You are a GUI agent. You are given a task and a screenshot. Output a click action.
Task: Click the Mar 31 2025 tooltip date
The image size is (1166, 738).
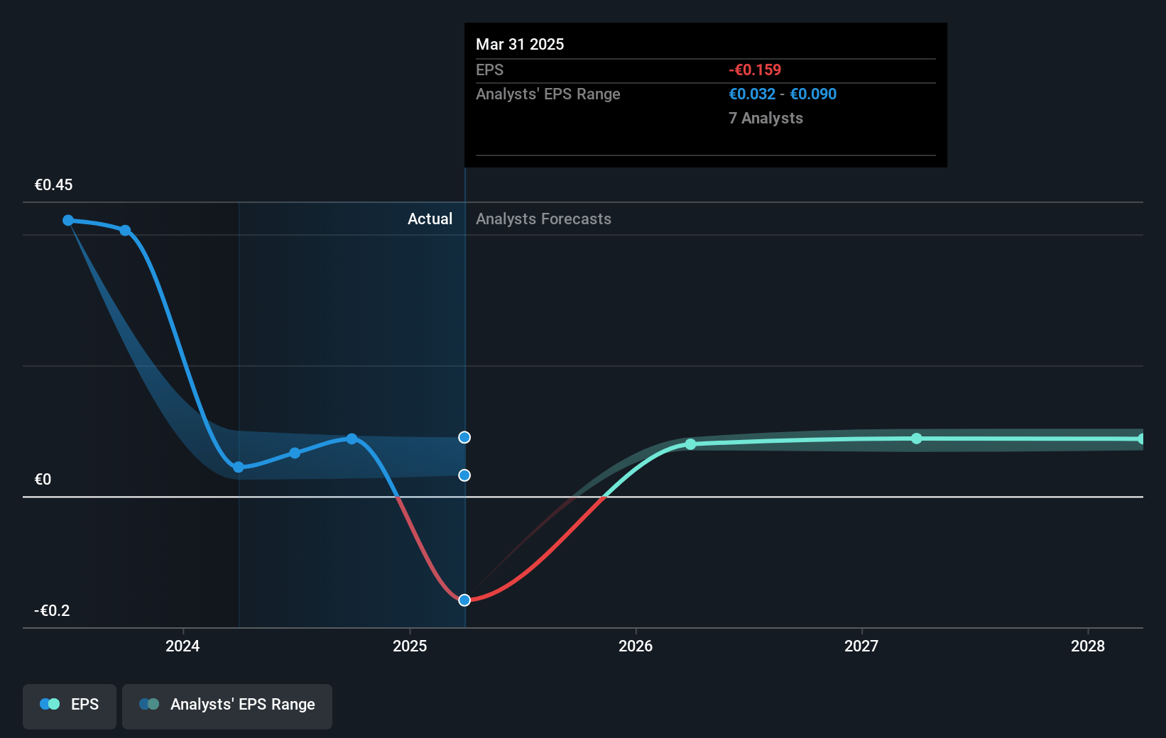520,45
